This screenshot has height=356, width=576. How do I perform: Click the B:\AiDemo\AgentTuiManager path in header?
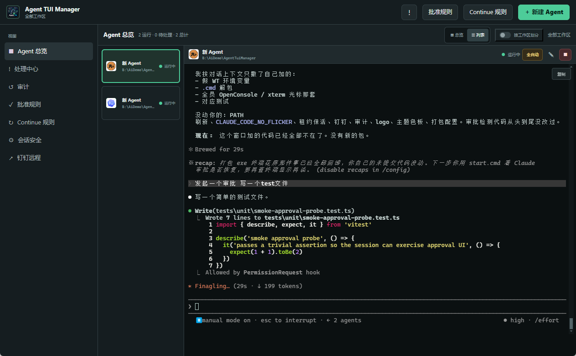[229, 58]
